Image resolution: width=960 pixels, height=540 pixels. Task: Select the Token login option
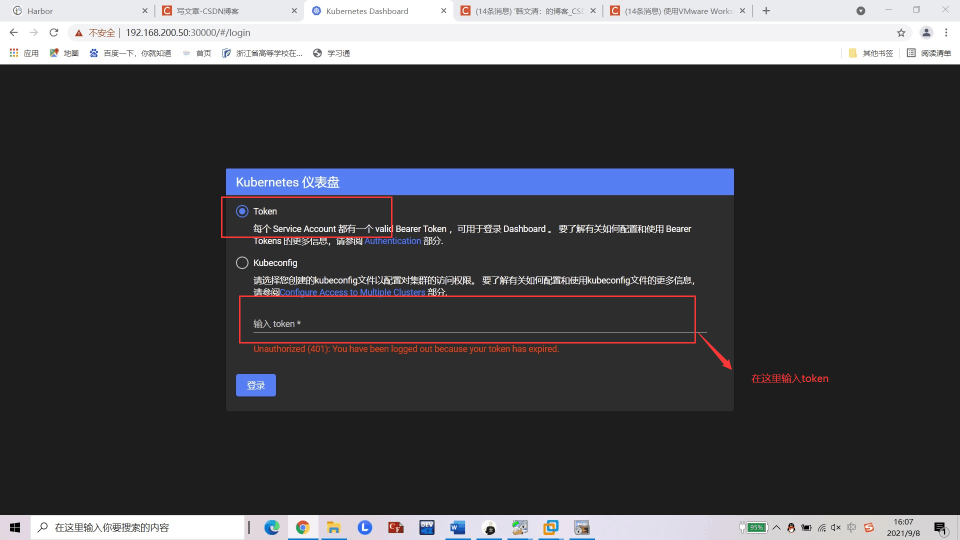(x=242, y=211)
